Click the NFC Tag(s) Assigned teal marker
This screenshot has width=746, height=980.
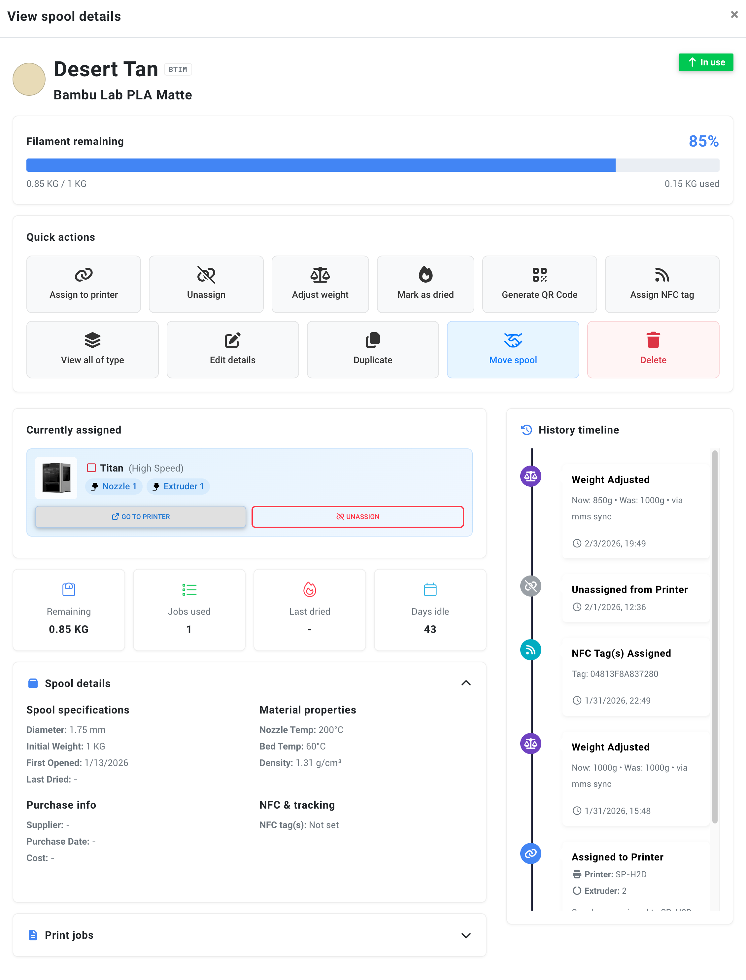click(531, 650)
